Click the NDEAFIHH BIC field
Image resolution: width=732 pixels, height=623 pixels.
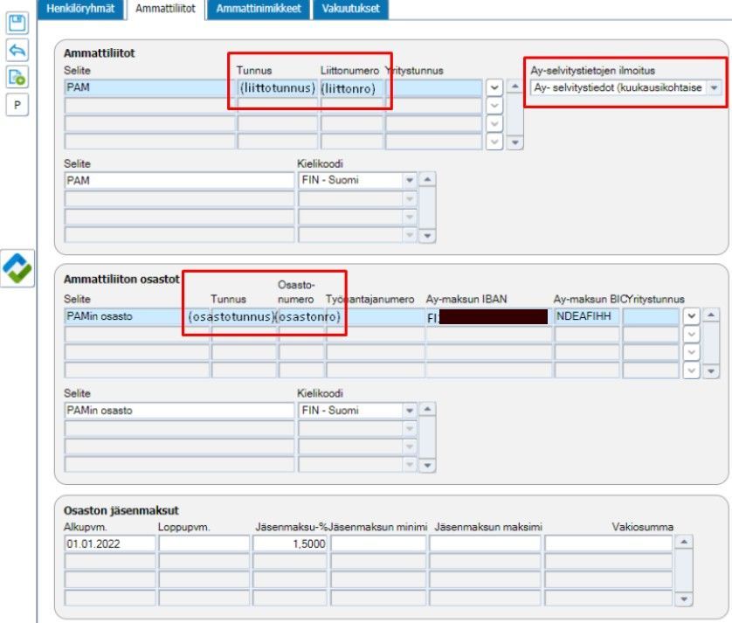click(x=587, y=316)
